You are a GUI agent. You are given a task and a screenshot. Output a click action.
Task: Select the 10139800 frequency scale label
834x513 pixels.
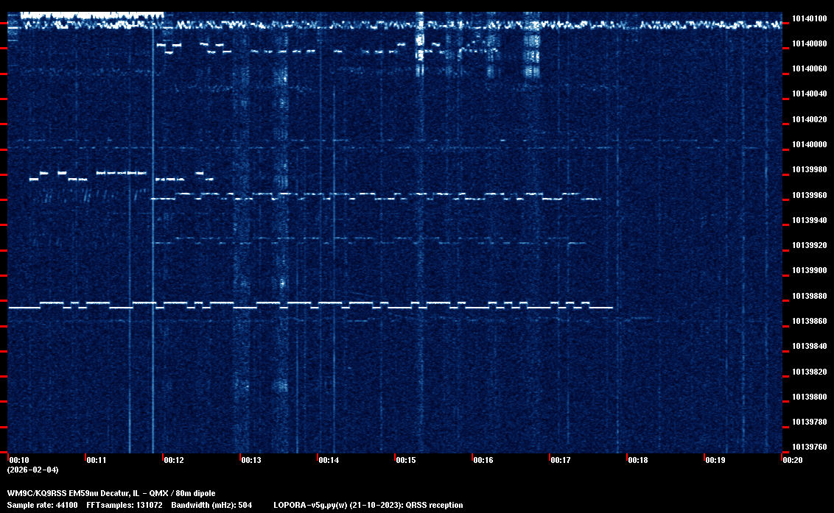point(808,397)
